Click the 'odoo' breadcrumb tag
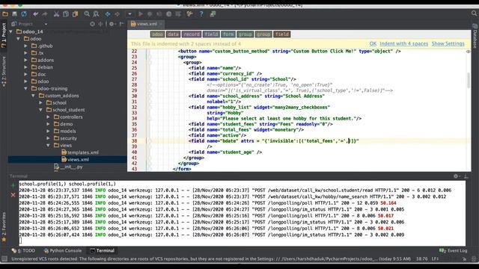The height and width of the screenshot is (269, 479). [157, 34]
